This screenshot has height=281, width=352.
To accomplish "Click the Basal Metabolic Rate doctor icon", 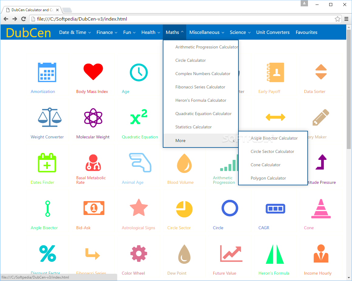I will [93, 163].
